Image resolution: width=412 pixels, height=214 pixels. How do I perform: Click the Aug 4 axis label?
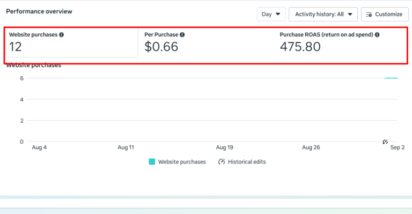point(39,147)
